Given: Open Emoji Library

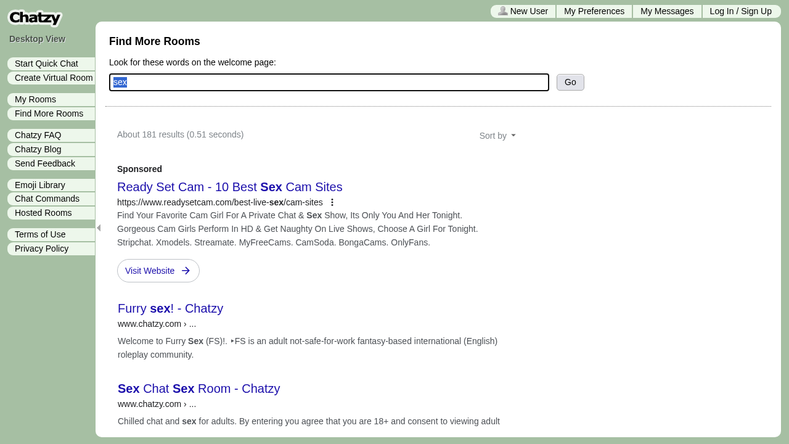Looking at the screenshot, I should click(x=51, y=185).
